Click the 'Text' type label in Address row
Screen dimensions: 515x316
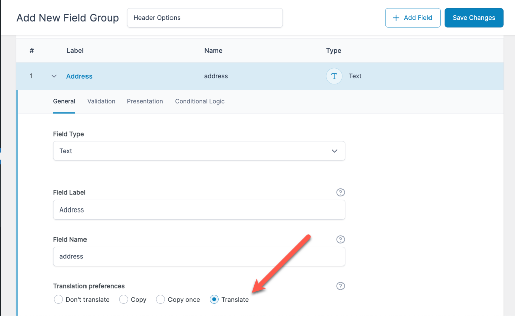355,76
